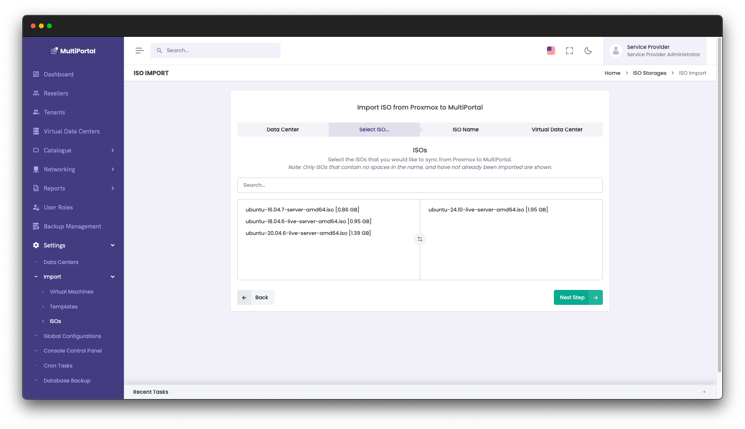The image size is (745, 429).
Task: Deselect ubuntu-24.10-live-server-amd64.iso
Action: (x=488, y=209)
